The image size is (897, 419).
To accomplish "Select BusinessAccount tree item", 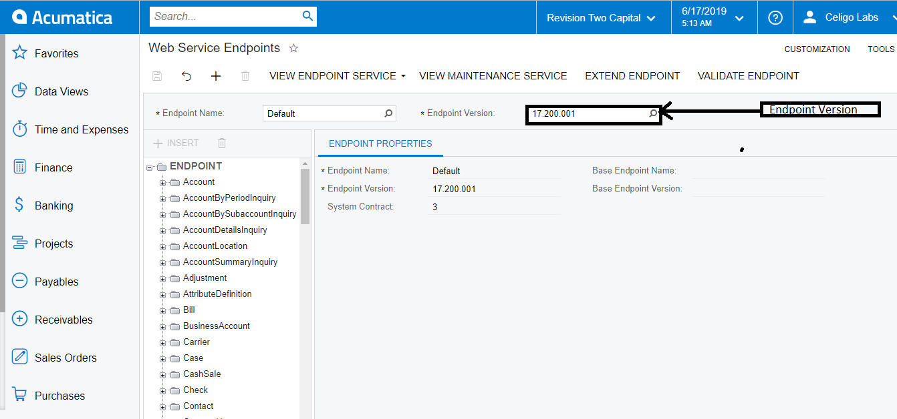I will click(217, 326).
